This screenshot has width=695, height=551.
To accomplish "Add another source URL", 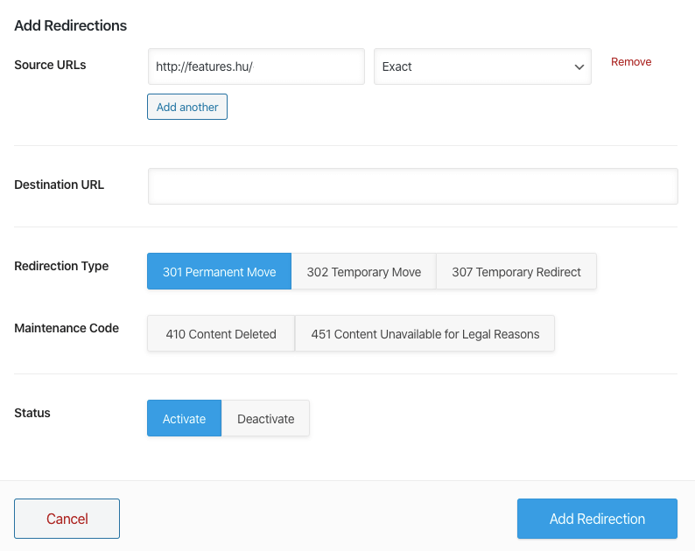I will [187, 107].
